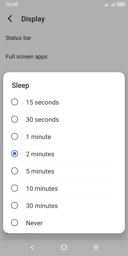
Task: Pick 30 minutes sleep timeout
Action: tap(64, 206)
